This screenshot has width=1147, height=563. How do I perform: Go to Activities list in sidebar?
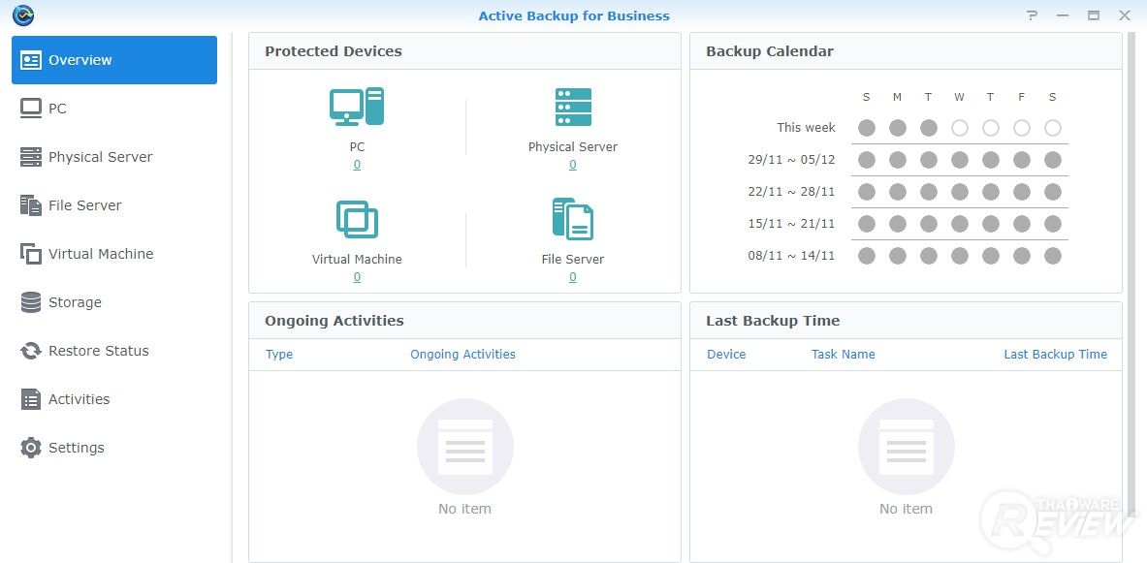[79, 399]
